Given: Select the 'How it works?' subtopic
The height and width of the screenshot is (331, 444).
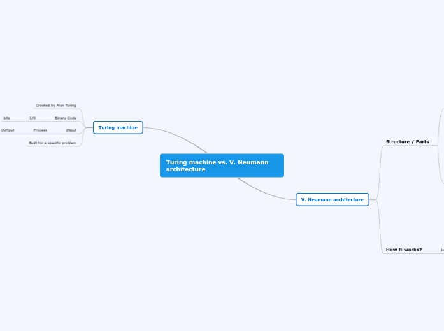Looking at the screenshot, I should coord(403,250).
